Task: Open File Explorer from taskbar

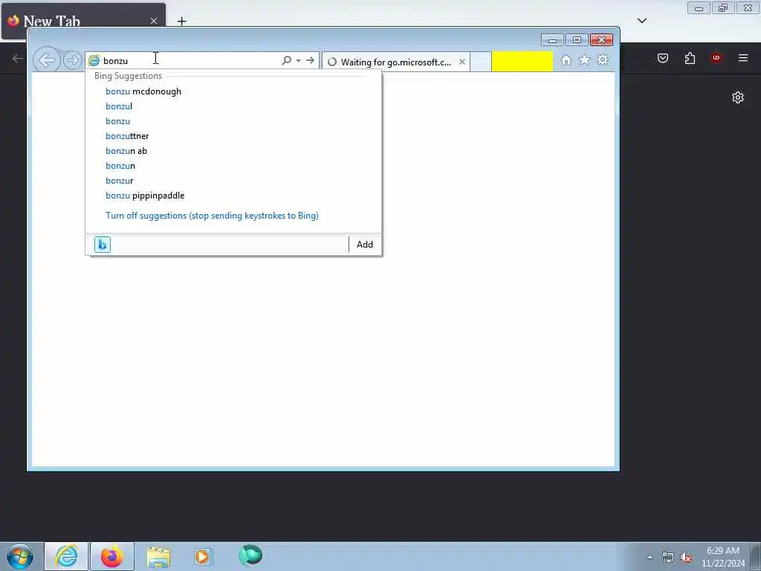Action: (159, 556)
